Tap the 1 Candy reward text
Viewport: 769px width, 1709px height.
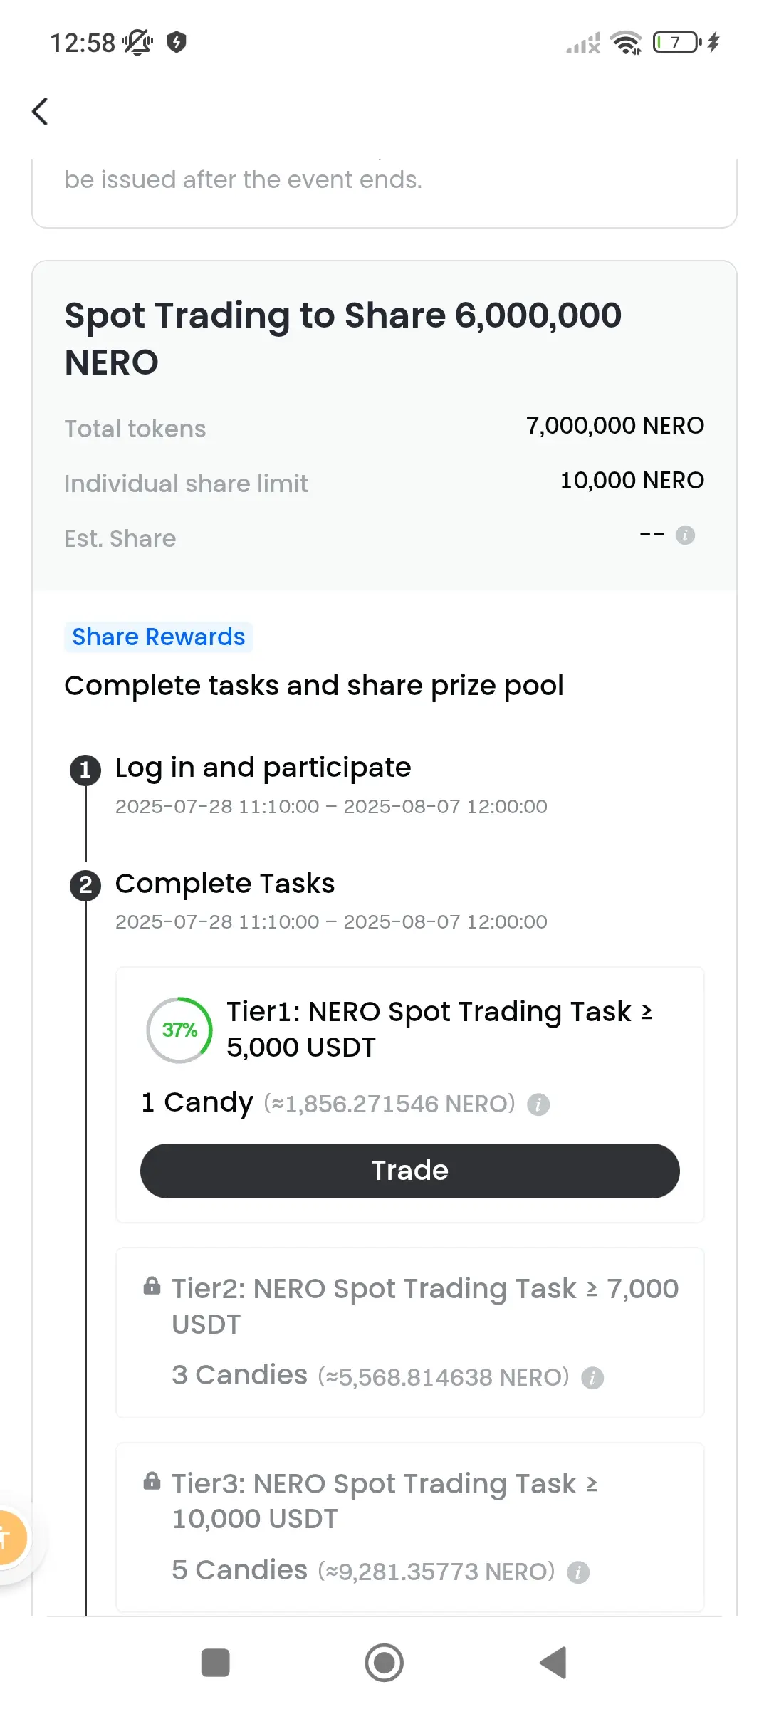click(197, 1102)
